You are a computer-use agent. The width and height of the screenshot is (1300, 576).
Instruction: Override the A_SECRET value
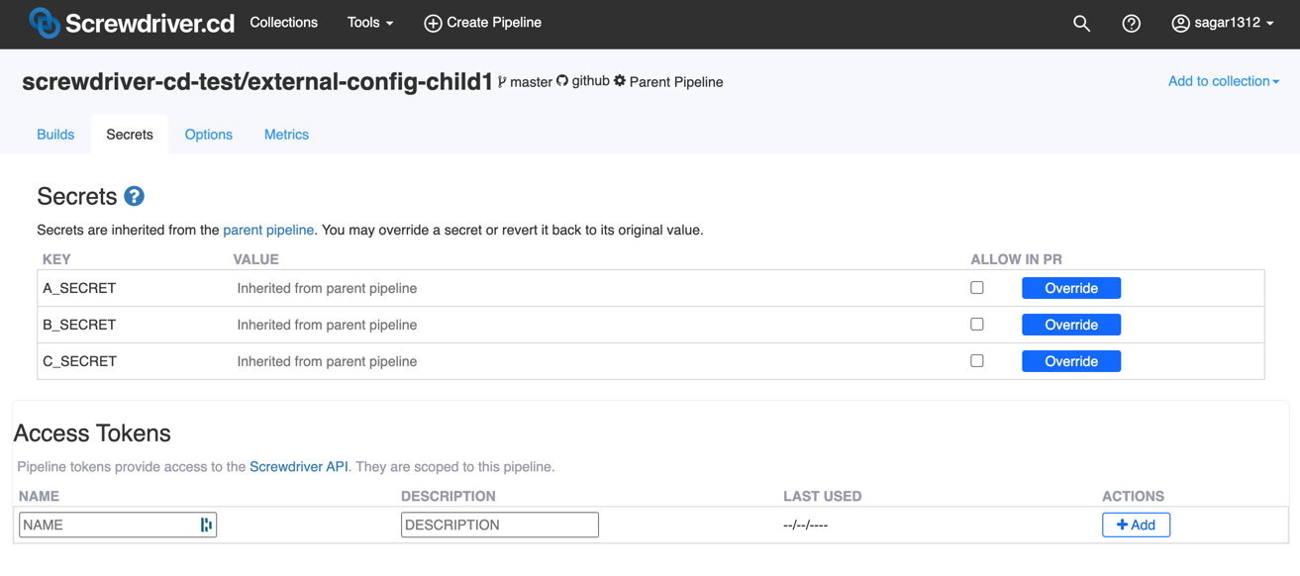(1071, 288)
